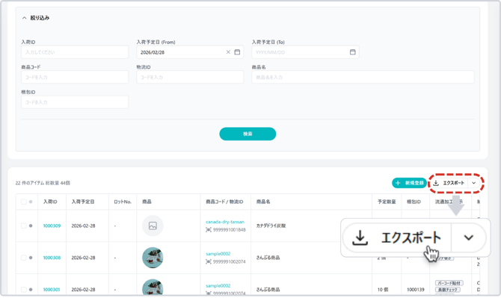The image size is (501, 298).
Task: Open sample0002 link in row 1000301
Action: point(218,285)
